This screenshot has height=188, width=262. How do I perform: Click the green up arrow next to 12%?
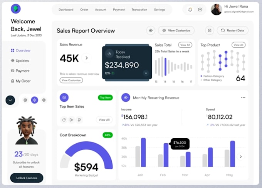[113, 73]
